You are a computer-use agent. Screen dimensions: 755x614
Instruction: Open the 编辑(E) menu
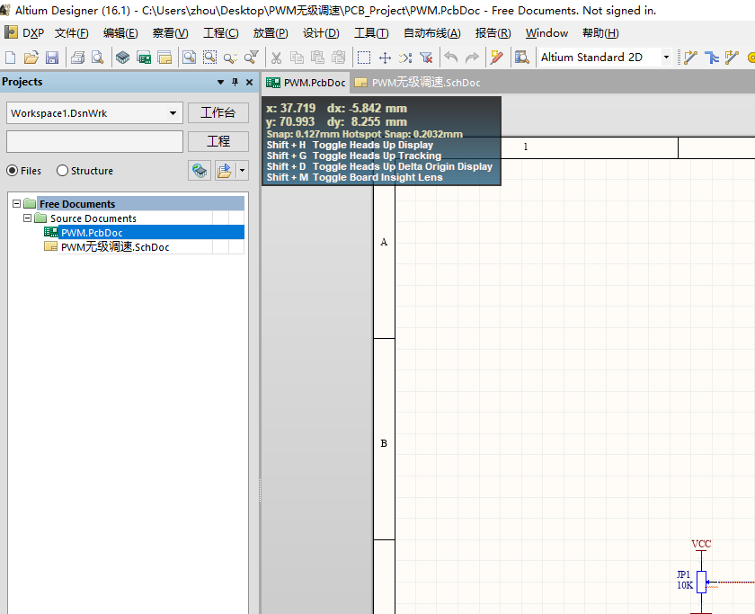tap(120, 32)
